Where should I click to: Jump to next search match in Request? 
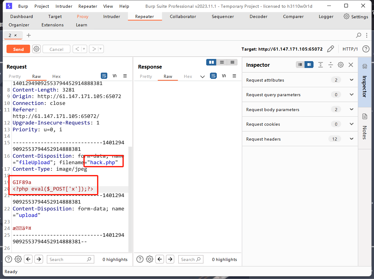[x=39, y=259]
